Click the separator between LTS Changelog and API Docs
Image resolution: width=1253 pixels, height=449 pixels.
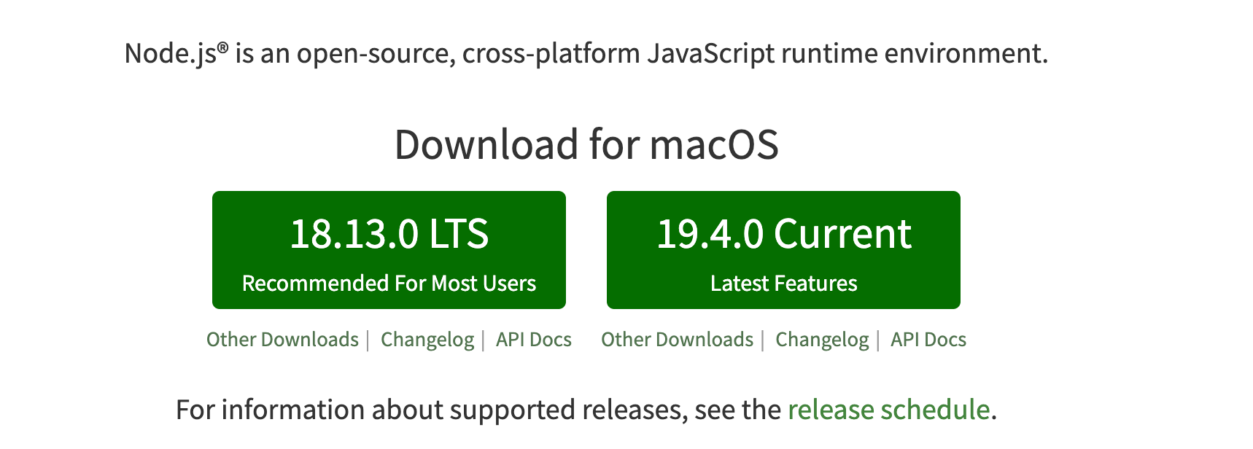483,340
